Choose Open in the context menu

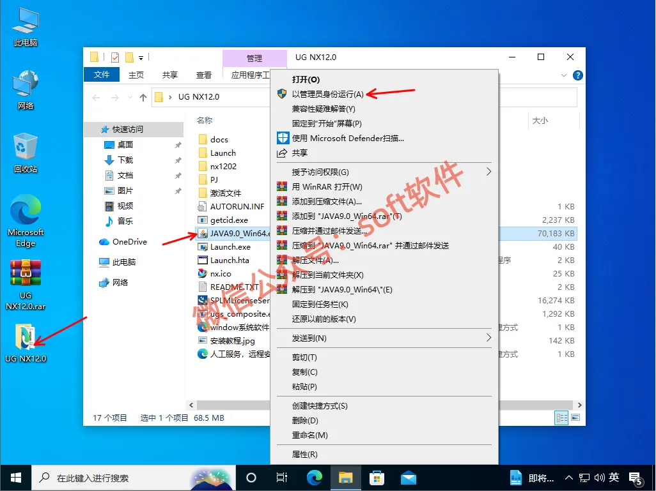click(x=384, y=79)
